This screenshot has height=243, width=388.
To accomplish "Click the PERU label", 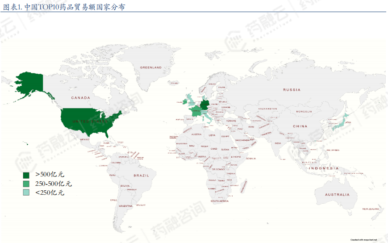I will click(x=113, y=175).
